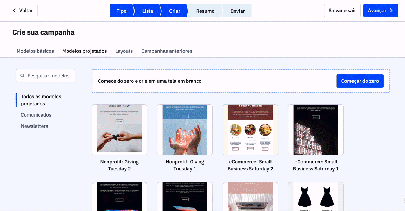Filter by Comunicados category

click(36, 115)
